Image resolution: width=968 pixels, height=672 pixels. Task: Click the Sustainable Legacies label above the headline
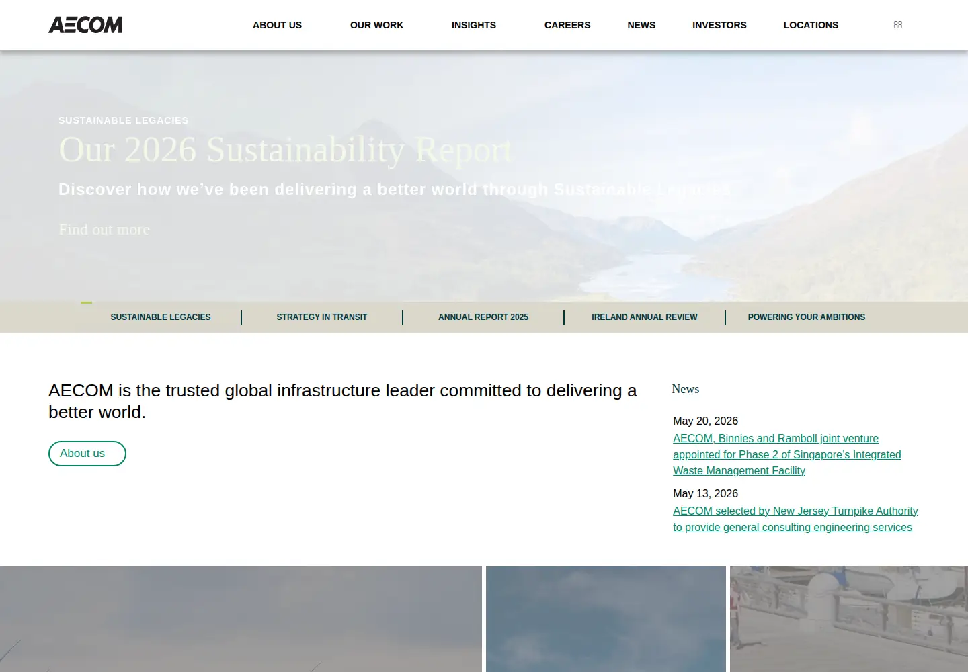(124, 120)
